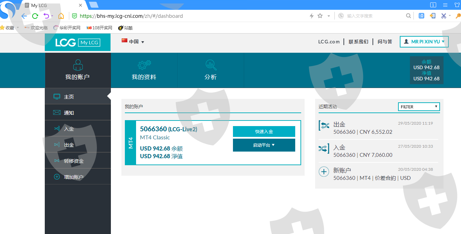The height and width of the screenshot is (234, 461).
Task: Open dropdown arrow next to bookmark star
Action: pyautogui.click(x=328, y=16)
